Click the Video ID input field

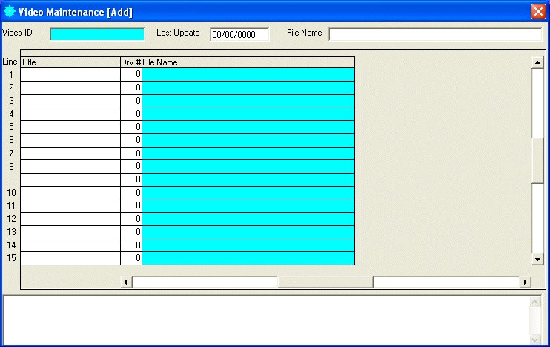click(97, 33)
